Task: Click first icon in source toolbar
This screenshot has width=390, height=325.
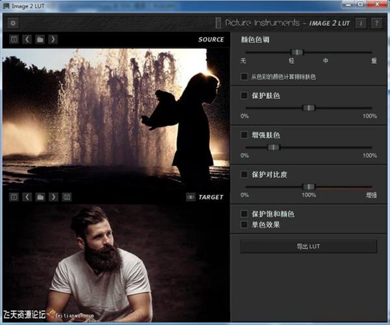Action: [14, 40]
